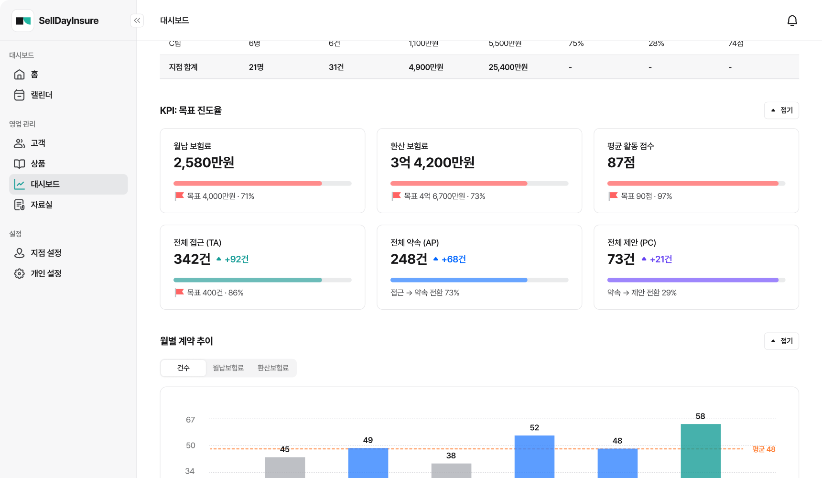The width and height of the screenshot is (822, 478).
Task: Open notifications bell icon
Action: [792, 21]
